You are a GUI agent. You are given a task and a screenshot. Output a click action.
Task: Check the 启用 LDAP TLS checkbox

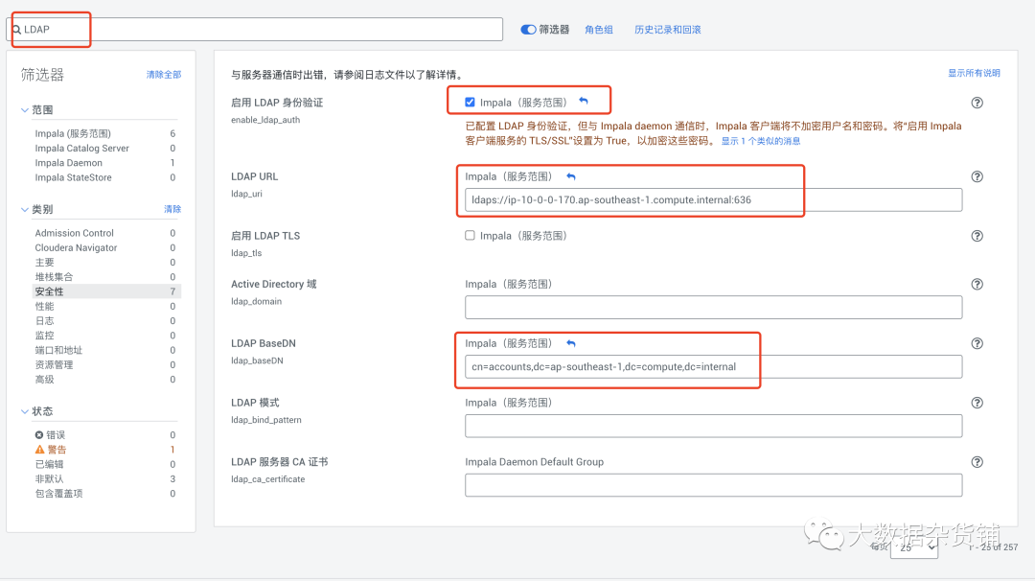(x=470, y=236)
